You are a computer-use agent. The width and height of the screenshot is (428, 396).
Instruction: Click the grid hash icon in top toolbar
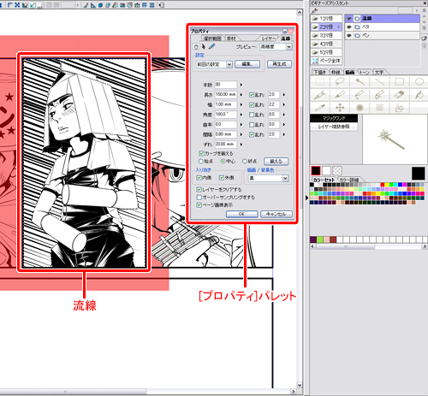[152, 5]
